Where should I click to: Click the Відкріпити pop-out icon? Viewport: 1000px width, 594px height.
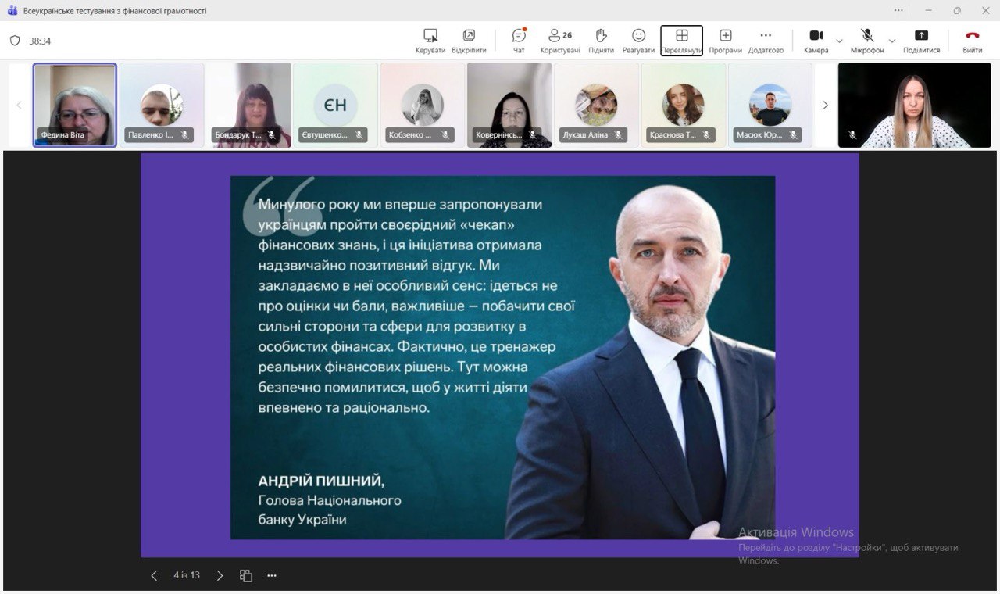point(469,40)
